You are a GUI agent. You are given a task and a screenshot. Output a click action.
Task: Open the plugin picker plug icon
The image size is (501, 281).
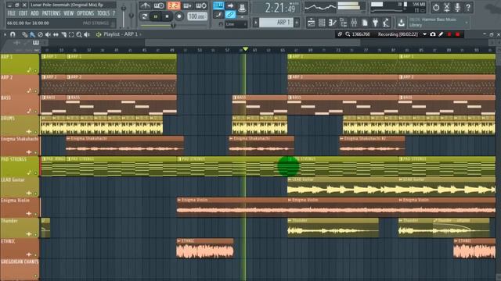coord(376,23)
